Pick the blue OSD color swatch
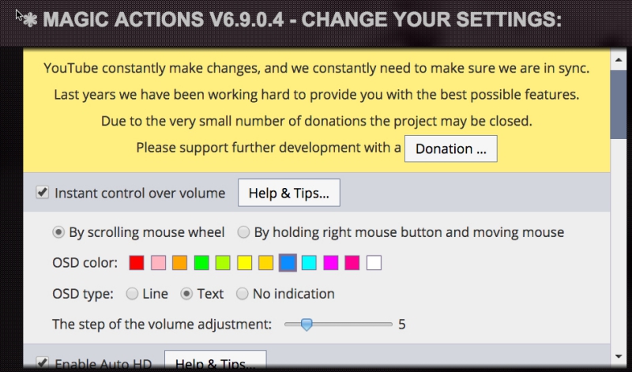Screen dimensions: 632x372 pyautogui.click(x=288, y=262)
